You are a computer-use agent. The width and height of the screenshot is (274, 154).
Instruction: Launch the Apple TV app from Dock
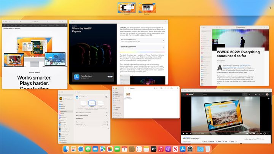tap(153, 149)
